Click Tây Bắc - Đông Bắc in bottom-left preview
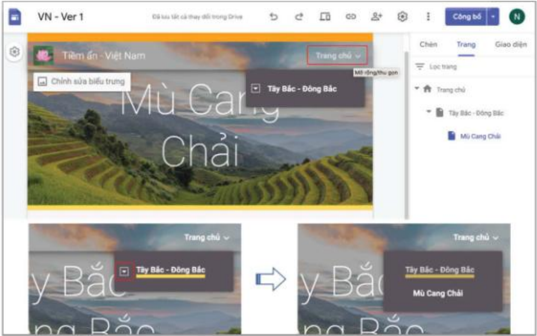The width and height of the screenshot is (537, 336). pos(171,270)
